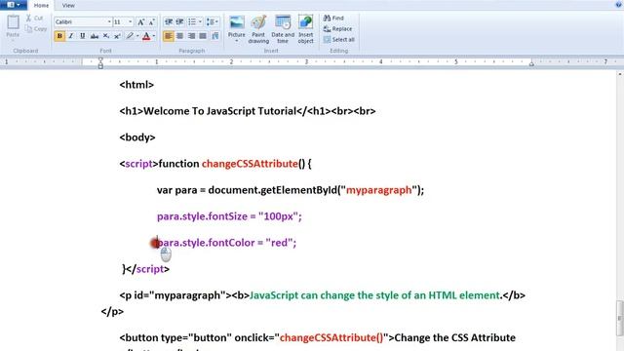Image resolution: width=624 pixels, height=351 pixels.
Task: Click the red "myparagraph" string
Action: tap(379, 190)
